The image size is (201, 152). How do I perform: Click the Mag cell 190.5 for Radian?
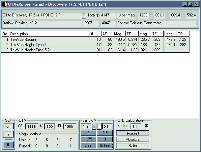pos(119,39)
